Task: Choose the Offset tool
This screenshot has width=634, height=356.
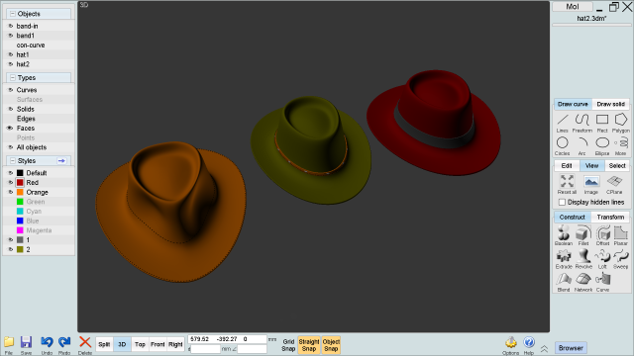Action: [602, 235]
